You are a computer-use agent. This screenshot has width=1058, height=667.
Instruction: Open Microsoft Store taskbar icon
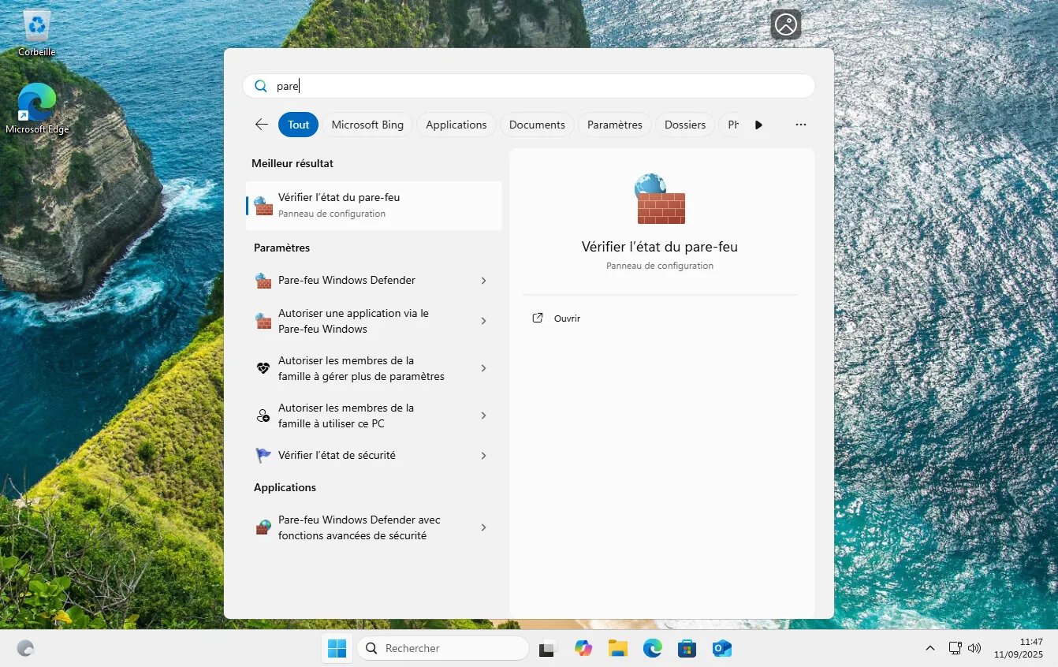(x=687, y=648)
